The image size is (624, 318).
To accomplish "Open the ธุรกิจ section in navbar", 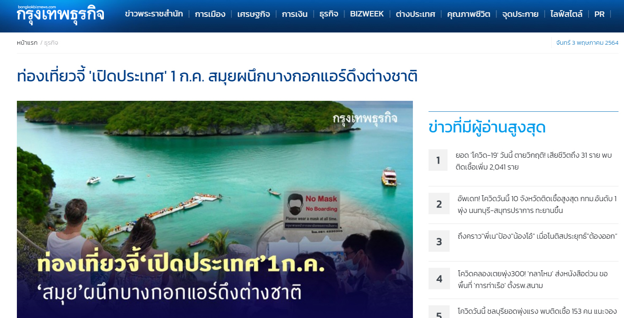I will (x=328, y=14).
